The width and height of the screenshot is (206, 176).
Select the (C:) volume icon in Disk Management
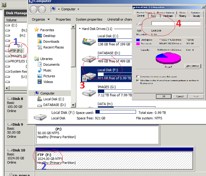[8, 25]
